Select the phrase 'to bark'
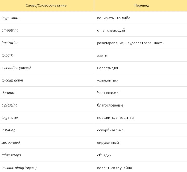 pos(7,55)
